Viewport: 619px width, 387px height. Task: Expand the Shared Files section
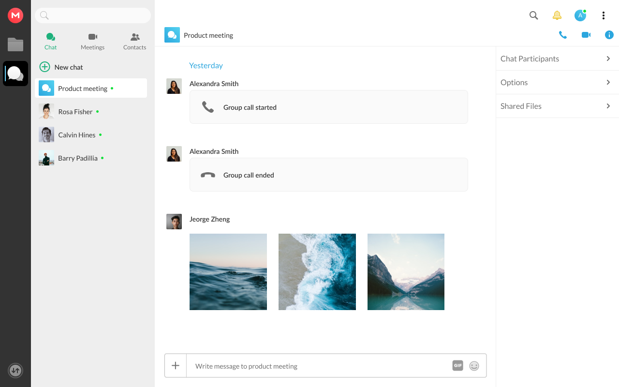tap(558, 106)
